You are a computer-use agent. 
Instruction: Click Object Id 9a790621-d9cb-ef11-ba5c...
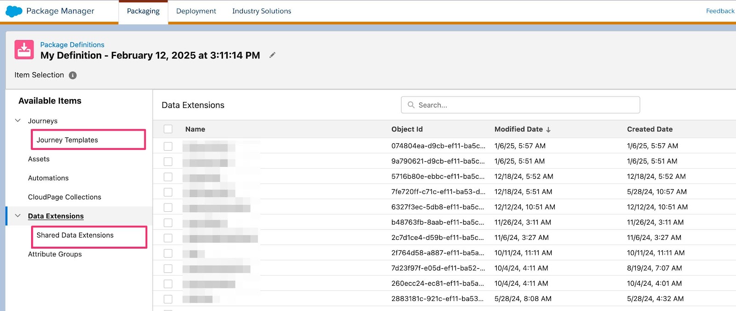[x=438, y=161]
